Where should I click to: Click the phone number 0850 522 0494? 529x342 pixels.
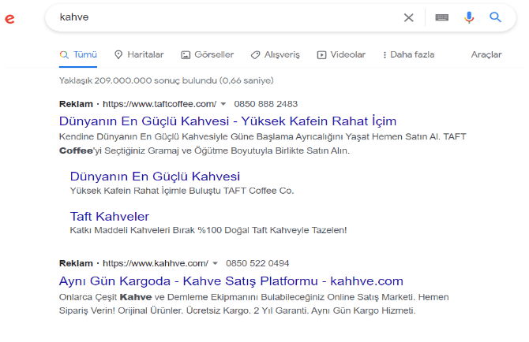(x=257, y=263)
